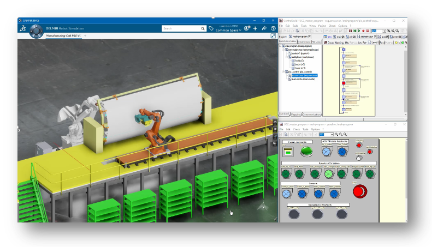Open the DELMIA compass icon

click(x=36, y=31)
